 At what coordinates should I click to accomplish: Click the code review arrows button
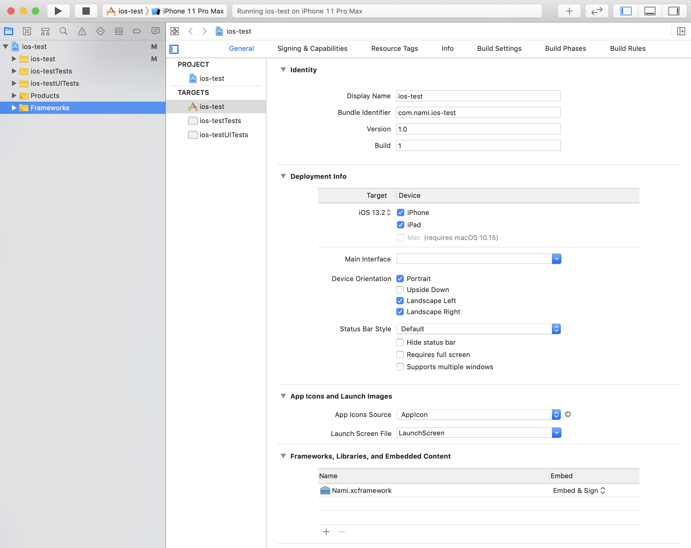(596, 11)
